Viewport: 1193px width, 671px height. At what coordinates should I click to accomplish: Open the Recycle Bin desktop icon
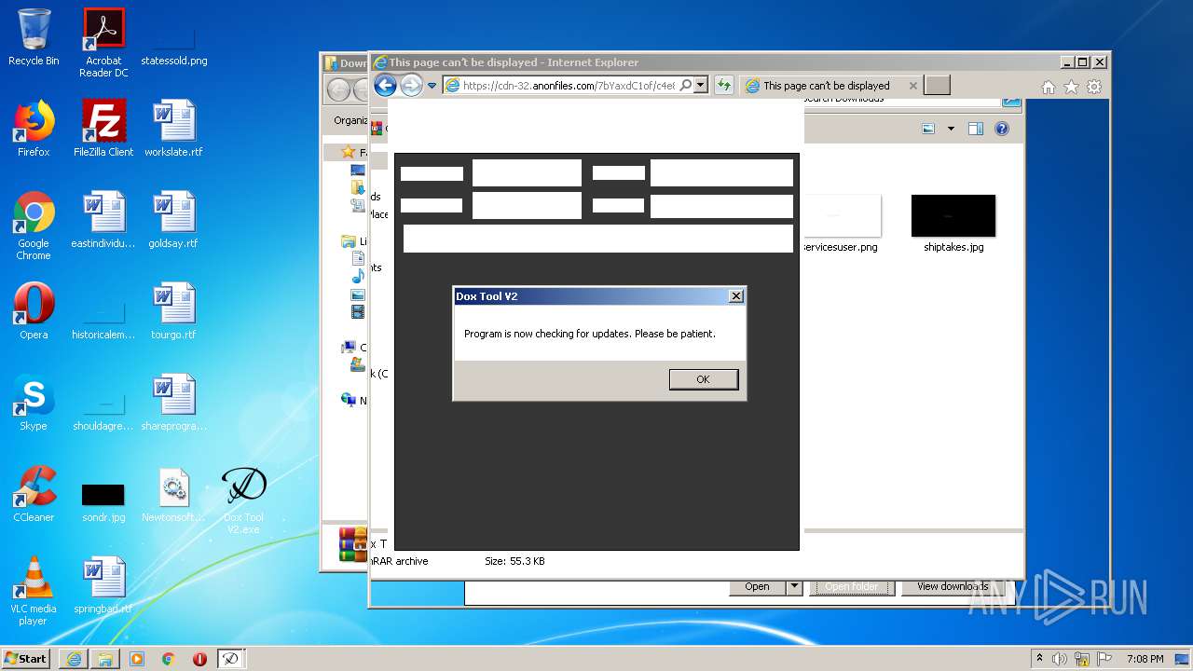[x=34, y=37]
